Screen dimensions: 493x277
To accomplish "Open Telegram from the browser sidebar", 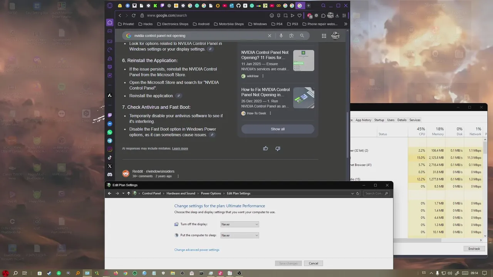I will click(x=110, y=141).
